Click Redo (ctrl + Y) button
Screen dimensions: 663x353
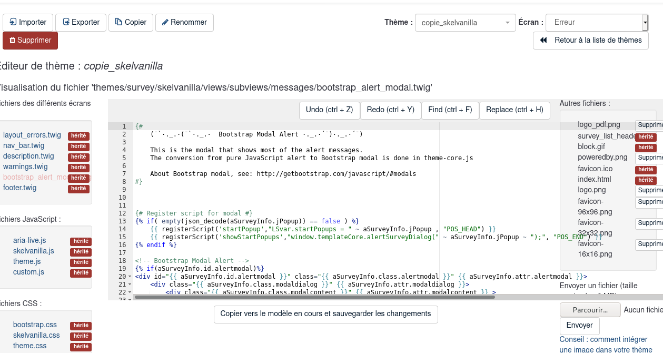(x=390, y=110)
